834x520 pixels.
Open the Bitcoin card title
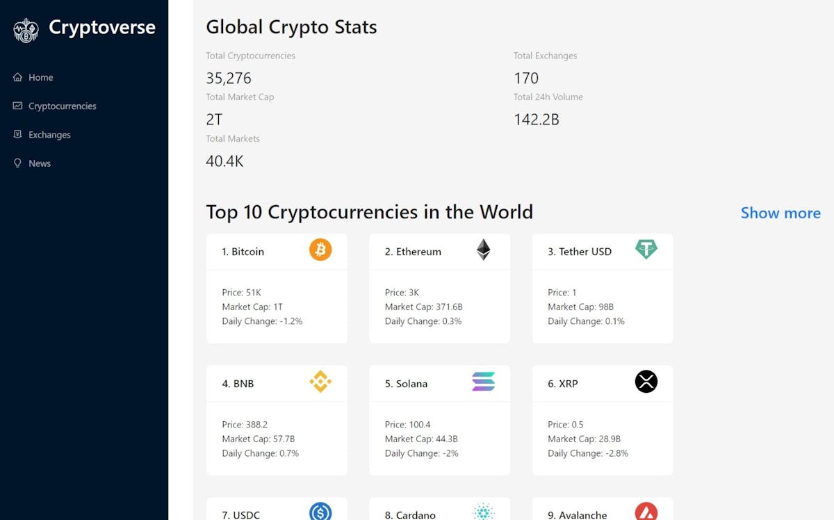(x=243, y=252)
